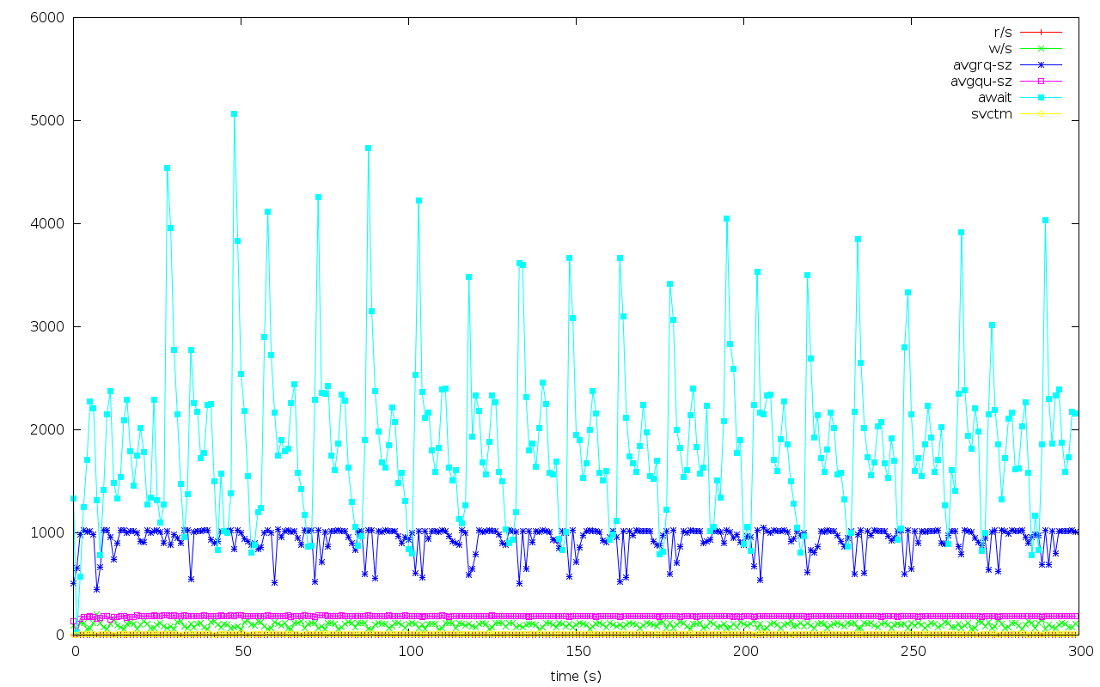Click the 4000 y-axis label
The image size is (1100, 687).
pos(49,223)
